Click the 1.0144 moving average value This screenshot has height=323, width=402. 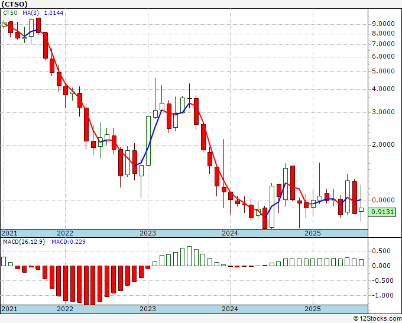(54, 12)
